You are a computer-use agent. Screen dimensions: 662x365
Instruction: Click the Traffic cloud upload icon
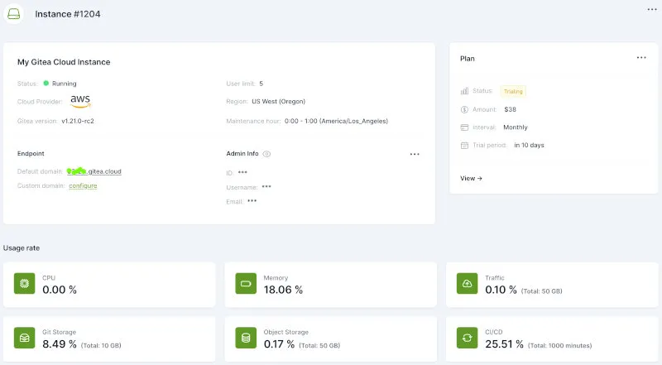coord(467,283)
